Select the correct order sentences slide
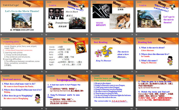This screenshot has height=110, width=179. 112,91
